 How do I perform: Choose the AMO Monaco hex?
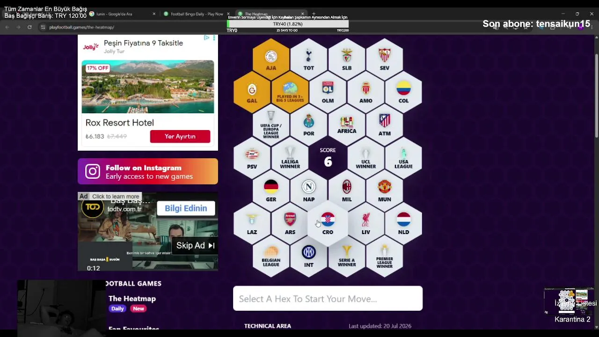click(x=366, y=92)
